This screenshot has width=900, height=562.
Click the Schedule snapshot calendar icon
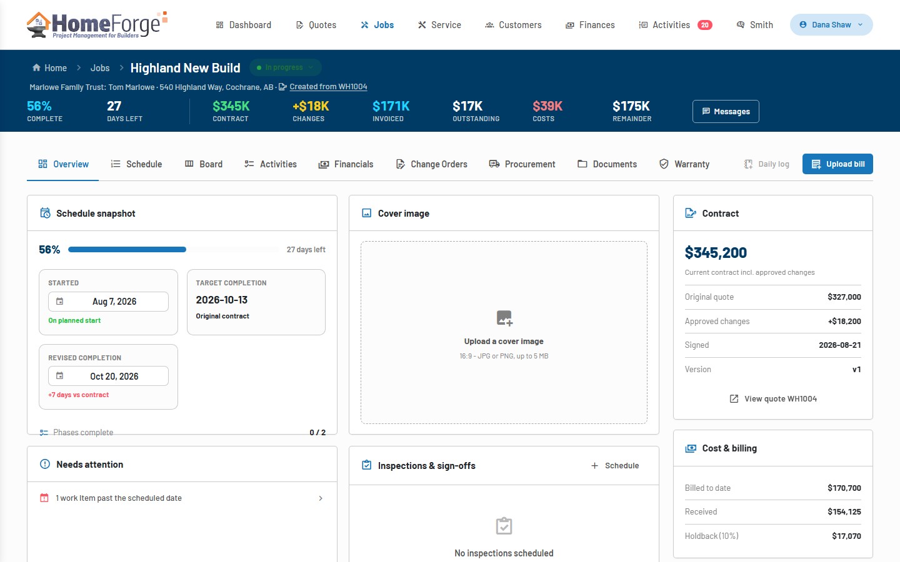(45, 213)
